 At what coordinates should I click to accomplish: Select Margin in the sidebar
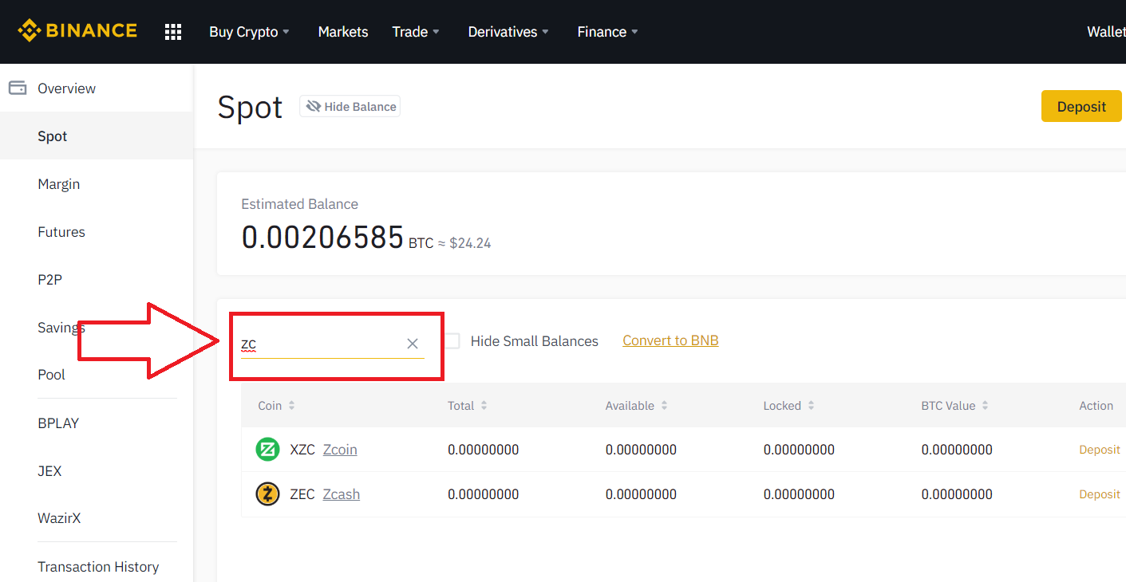[59, 184]
